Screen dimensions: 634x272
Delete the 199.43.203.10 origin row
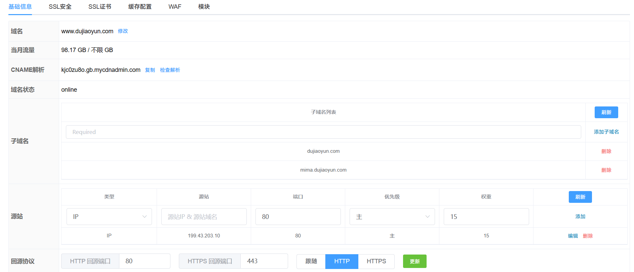click(x=588, y=236)
